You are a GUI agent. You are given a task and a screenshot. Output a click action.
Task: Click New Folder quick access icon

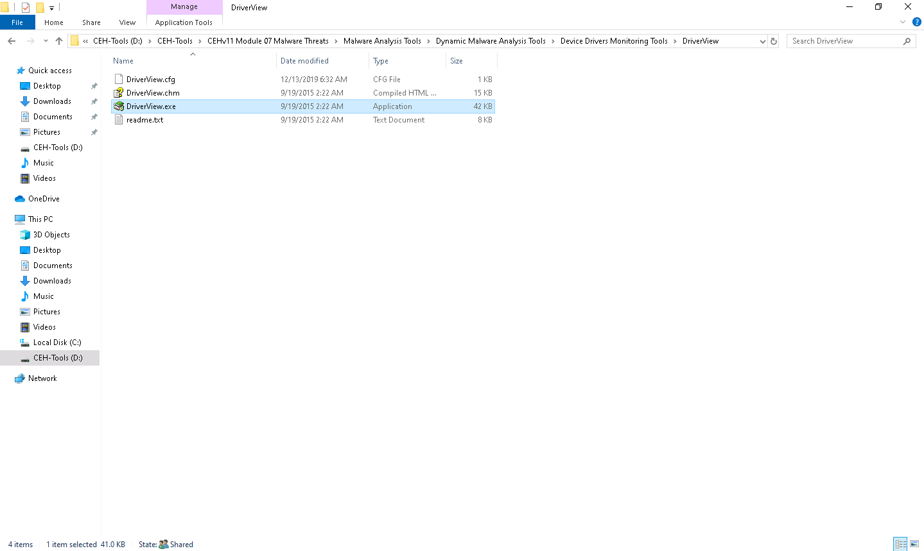39,8
